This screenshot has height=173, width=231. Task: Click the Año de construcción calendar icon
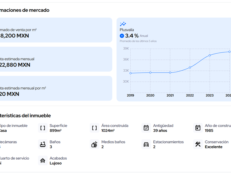[198, 128]
